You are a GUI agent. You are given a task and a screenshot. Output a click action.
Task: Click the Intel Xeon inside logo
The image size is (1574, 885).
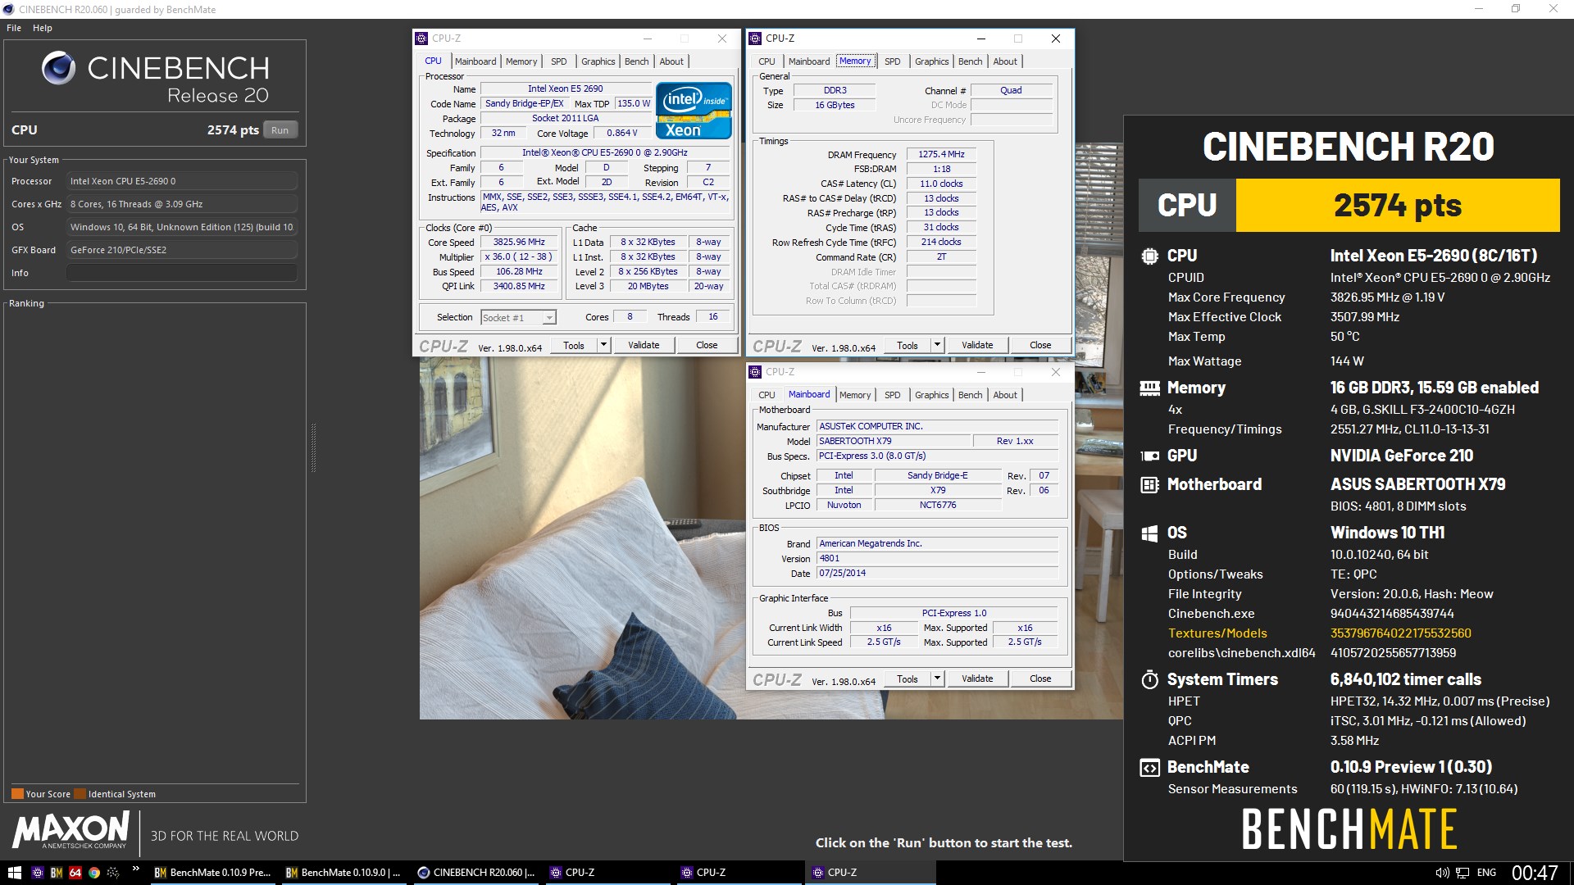tap(694, 110)
